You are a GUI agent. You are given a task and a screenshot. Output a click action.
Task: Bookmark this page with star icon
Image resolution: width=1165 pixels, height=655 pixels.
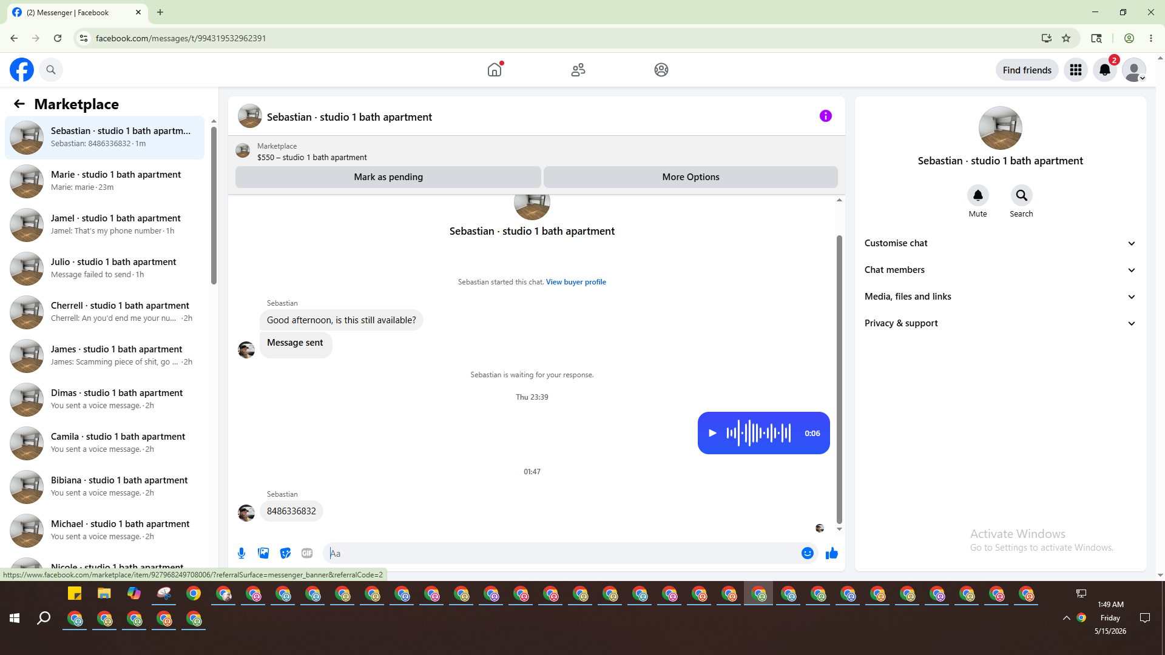pyautogui.click(x=1066, y=38)
